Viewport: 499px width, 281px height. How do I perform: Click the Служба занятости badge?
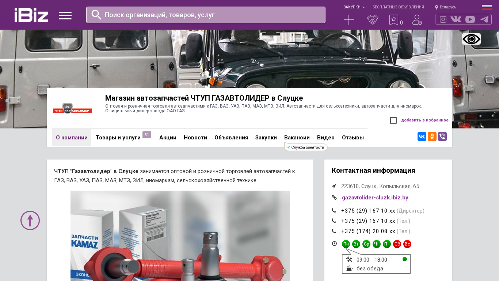click(306, 147)
